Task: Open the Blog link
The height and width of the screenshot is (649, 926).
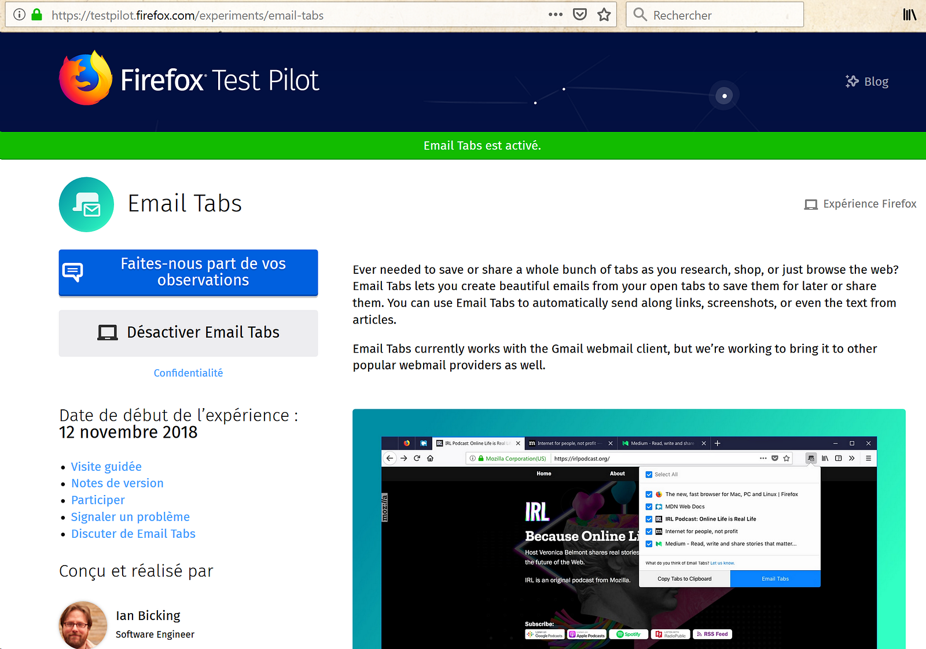Action: pos(876,82)
